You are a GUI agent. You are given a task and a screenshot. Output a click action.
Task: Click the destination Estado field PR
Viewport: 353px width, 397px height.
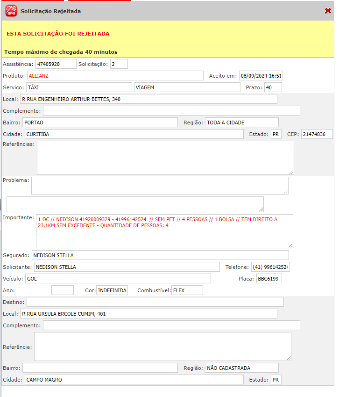point(276,379)
